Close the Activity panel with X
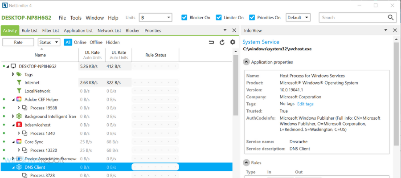This screenshot has height=178, width=401. [x=234, y=30]
